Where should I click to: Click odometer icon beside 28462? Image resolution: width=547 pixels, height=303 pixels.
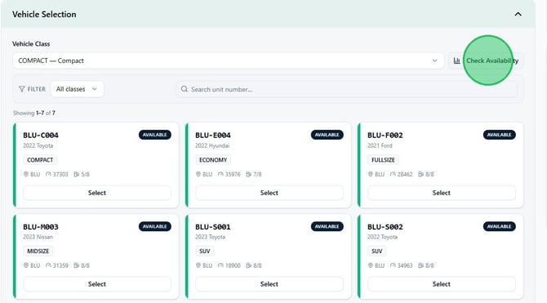[x=393, y=174]
